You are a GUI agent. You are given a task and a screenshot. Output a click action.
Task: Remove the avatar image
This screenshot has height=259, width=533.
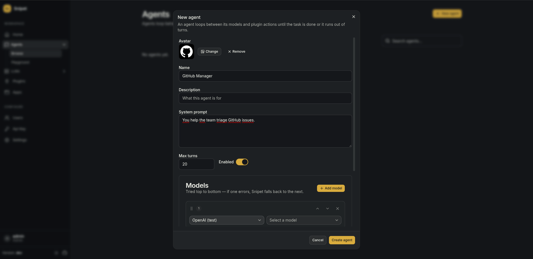237,52
